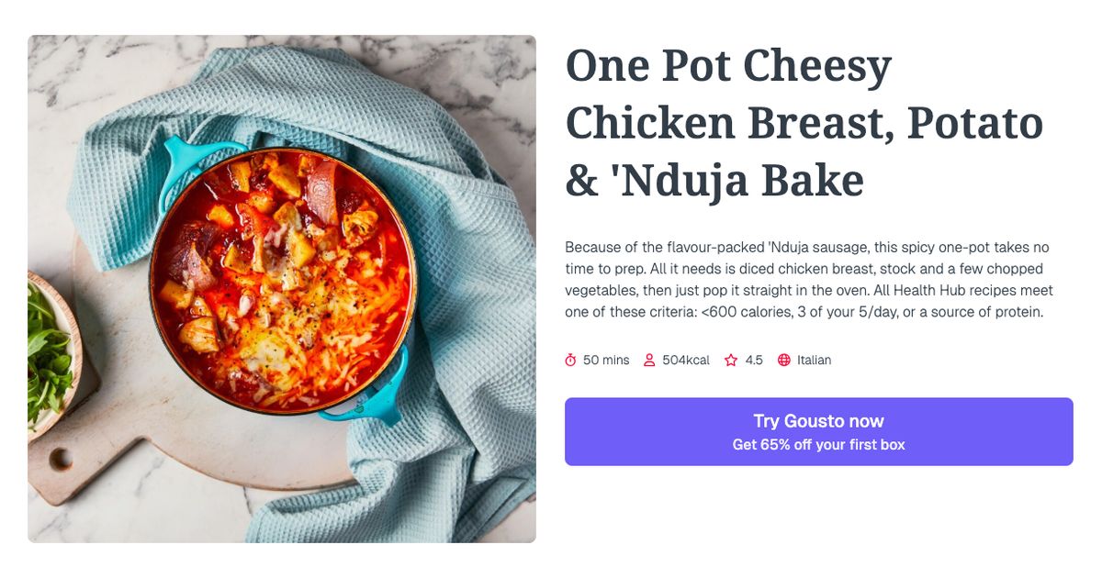Select the 'Nduja Bake title text
Screen dimensions: 1102x578
(716, 181)
